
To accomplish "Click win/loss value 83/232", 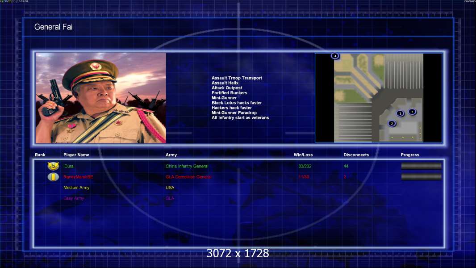I will click(305, 166).
